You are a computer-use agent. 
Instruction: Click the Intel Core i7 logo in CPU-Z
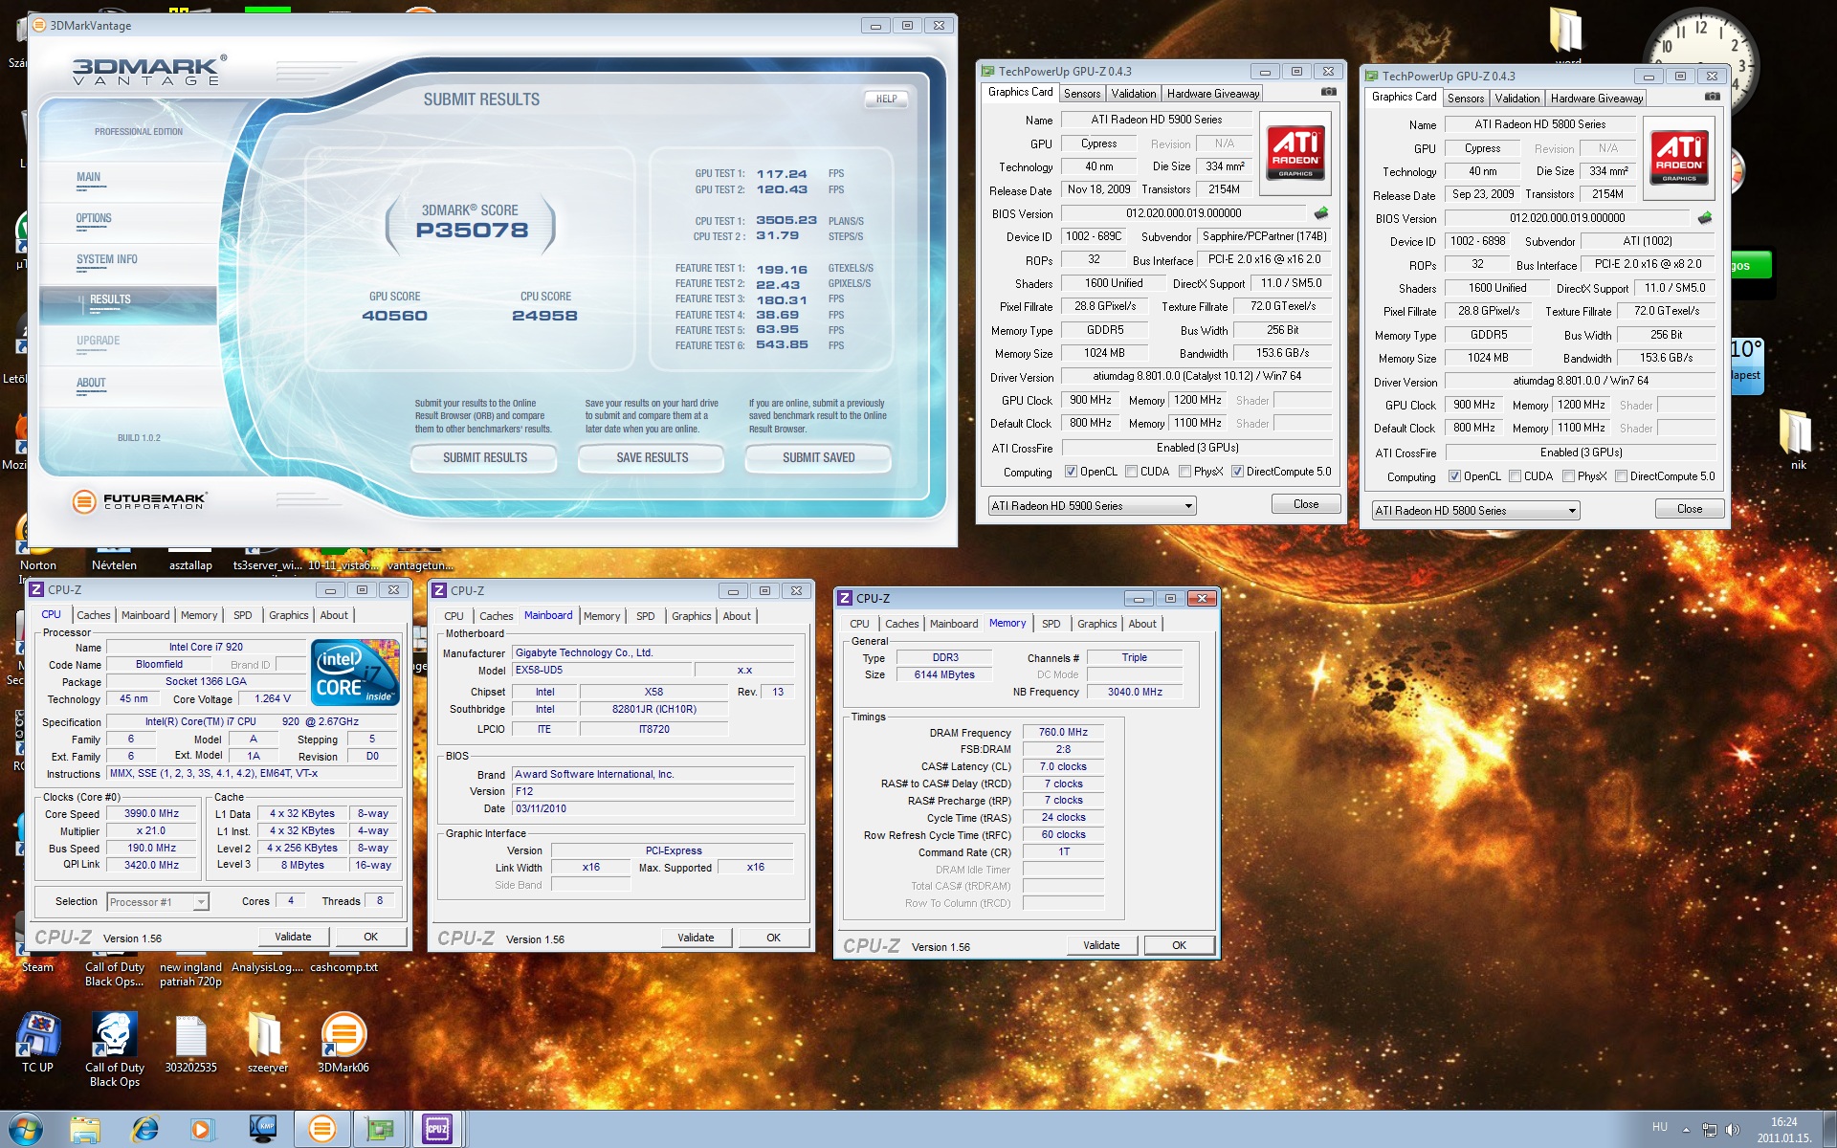pos(355,672)
